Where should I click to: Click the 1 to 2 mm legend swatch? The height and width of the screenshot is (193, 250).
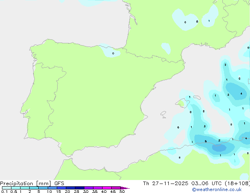[25, 188]
